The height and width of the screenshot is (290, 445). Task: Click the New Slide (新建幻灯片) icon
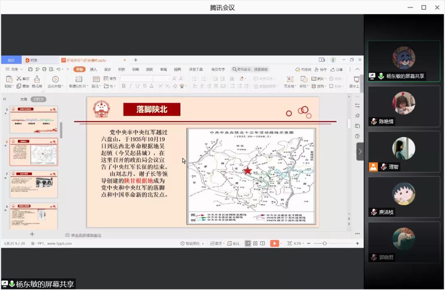(79, 79)
